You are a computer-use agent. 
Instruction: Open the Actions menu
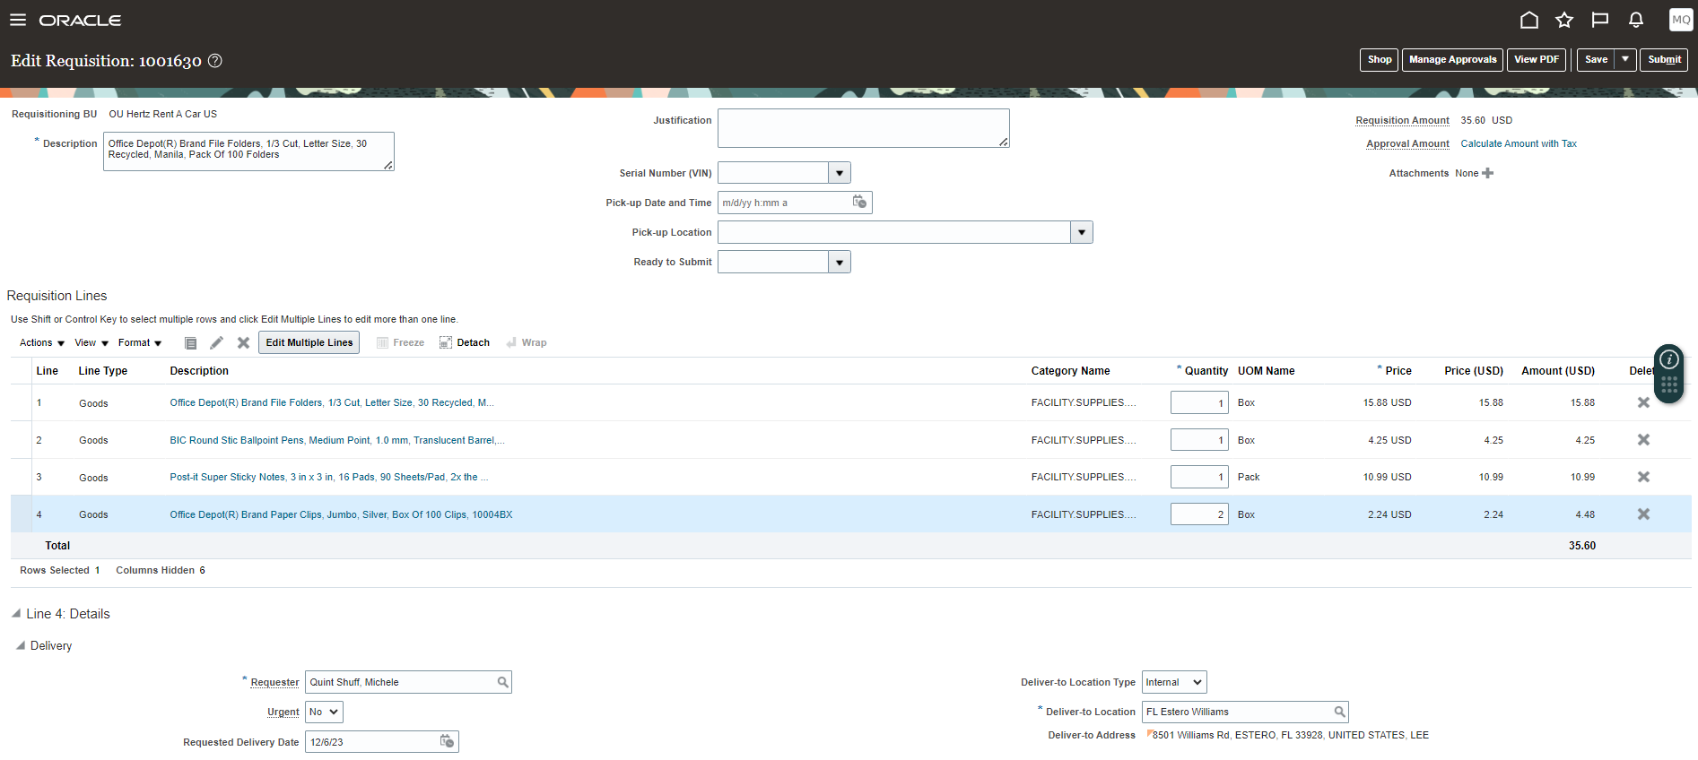coord(42,343)
